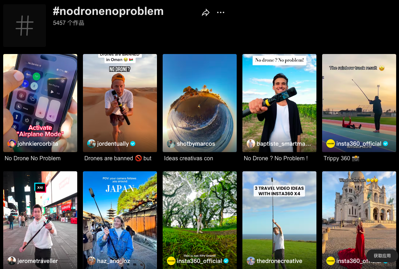Viewport: 399px width, 269px height.
Task: Click the large hashtag icon tile
Action: pos(25,25)
